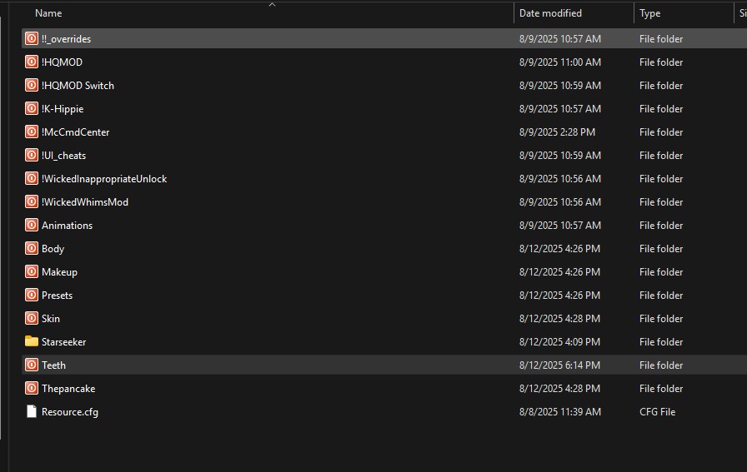The width and height of the screenshot is (747, 472).
Task: Click the Resource.cfg file icon
Action: (x=32, y=411)
